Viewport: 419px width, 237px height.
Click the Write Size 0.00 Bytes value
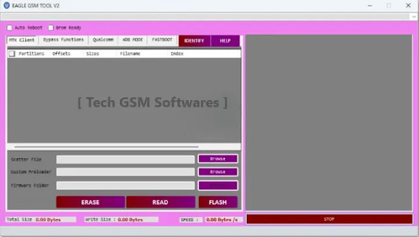tap(130, 219)
